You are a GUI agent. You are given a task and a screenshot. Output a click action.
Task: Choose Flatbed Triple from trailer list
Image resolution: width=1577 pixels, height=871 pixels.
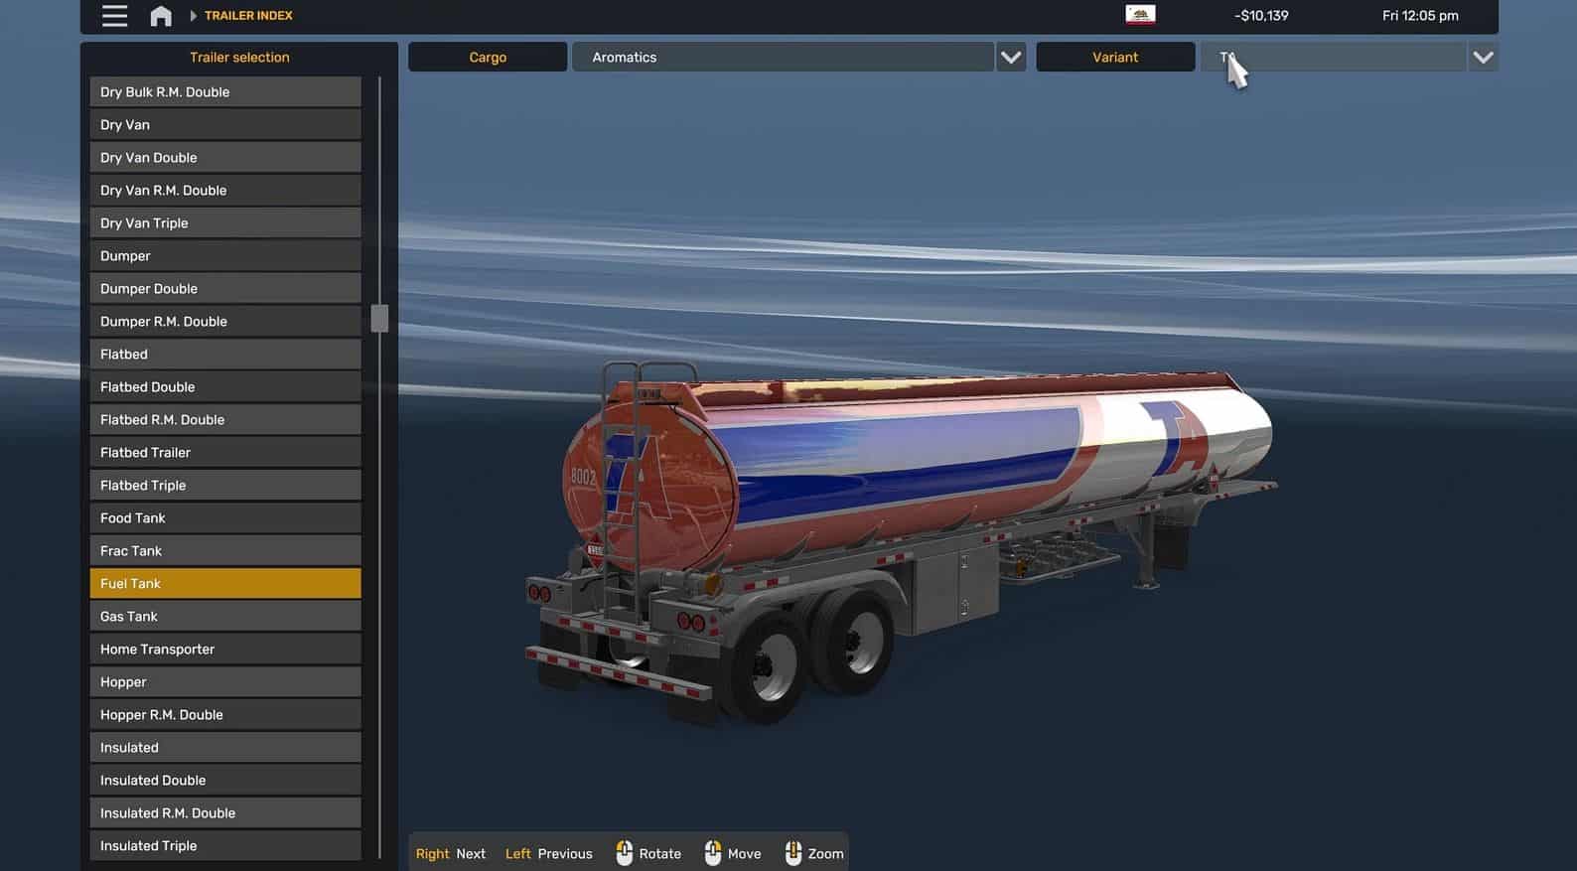225,486
